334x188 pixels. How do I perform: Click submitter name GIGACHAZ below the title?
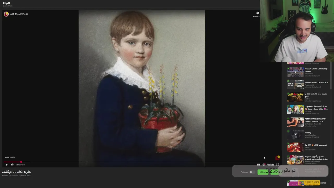pyautogui.click(x=26, y=175)
